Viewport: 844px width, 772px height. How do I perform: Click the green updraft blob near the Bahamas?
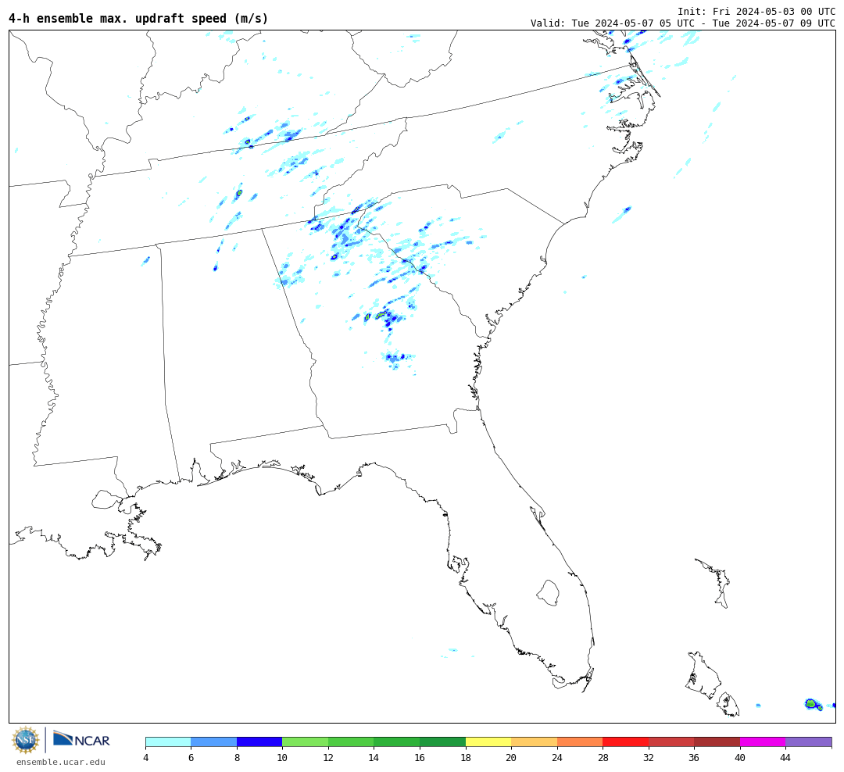coord(811,703)
